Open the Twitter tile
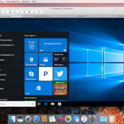The height and width of the screenshot is (124, 124). pyautogui.click(x=60, y=74)
